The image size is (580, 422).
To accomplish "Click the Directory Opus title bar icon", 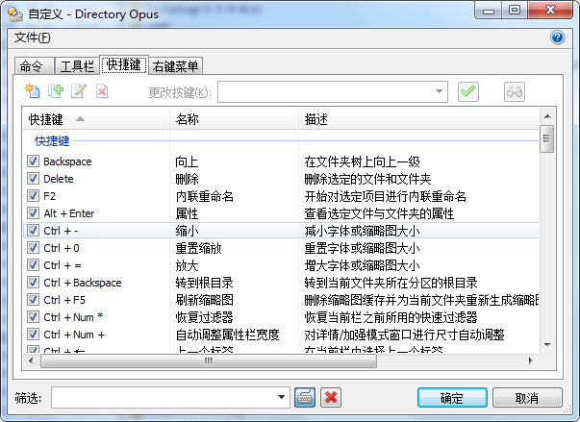I will tap(15, 14).
